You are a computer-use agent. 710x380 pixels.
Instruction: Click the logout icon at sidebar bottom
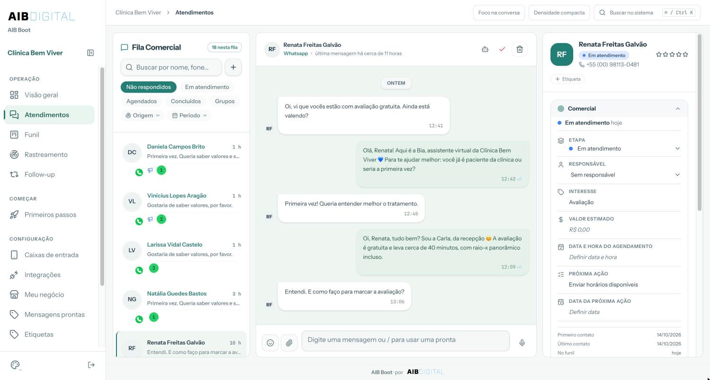tap(91, 365)
